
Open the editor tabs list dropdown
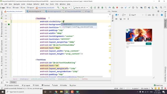click(109, 11)
